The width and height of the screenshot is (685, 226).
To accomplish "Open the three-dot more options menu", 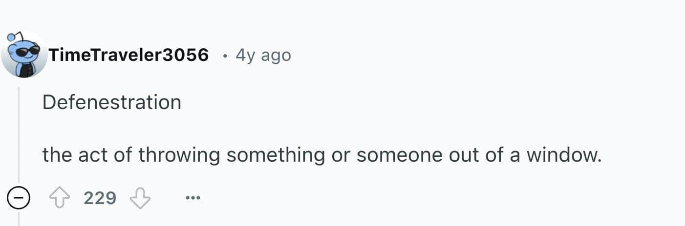I will (x=193, y=198).
